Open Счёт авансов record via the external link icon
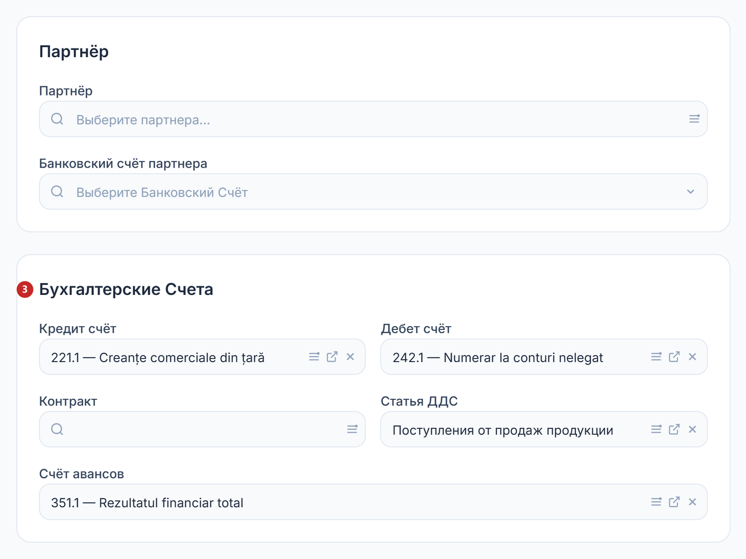 (x=674, y=502)
